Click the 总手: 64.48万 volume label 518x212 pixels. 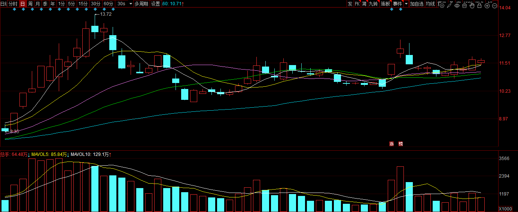click(15, 154)
